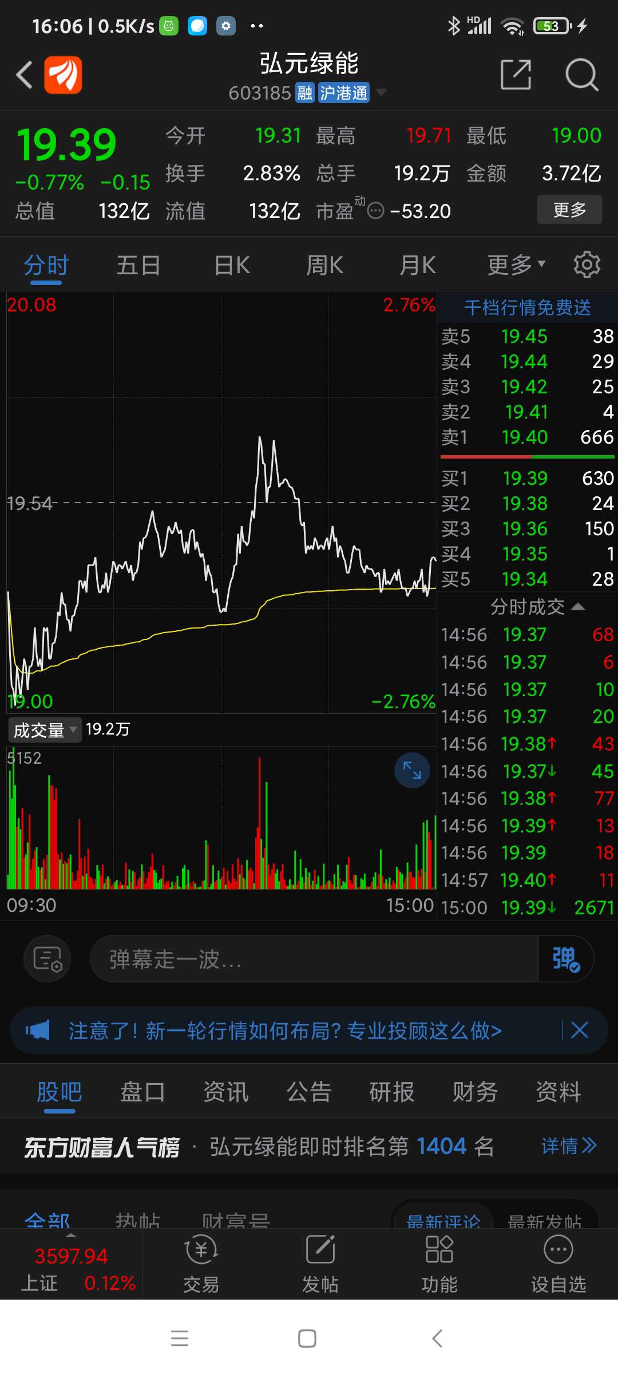The width and height of the screenshot is (618, 1374).
Task: Tap the share icon at top
Action: (516, 74)
